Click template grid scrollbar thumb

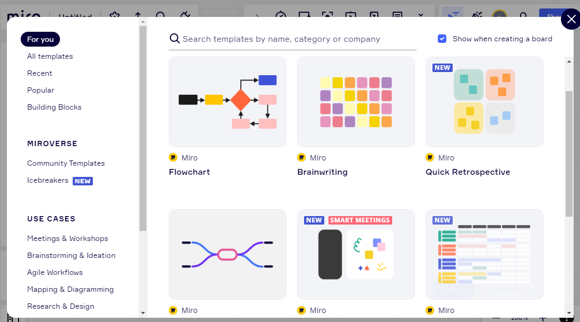[569, 154]
